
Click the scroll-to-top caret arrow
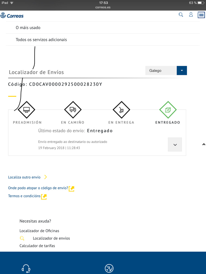204,144
